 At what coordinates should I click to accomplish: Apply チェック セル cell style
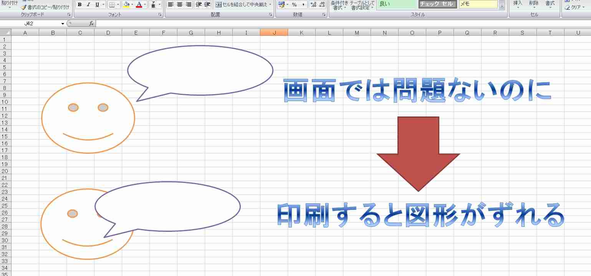coord(437,4)
